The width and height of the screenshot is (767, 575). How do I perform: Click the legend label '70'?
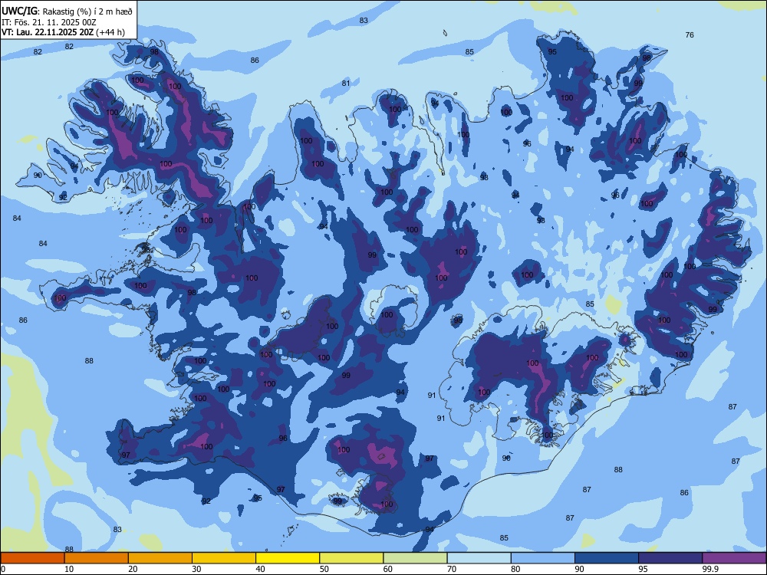tap(452, 569)
